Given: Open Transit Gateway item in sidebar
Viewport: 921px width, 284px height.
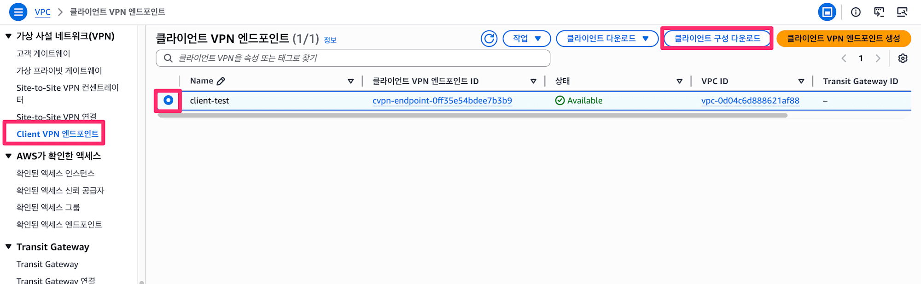Looking at the screenshot, I should 47,264.
